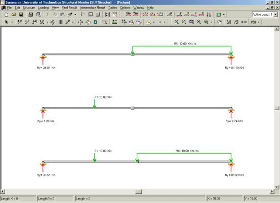Click the AB label diagram icon

(x=170, y=15)
